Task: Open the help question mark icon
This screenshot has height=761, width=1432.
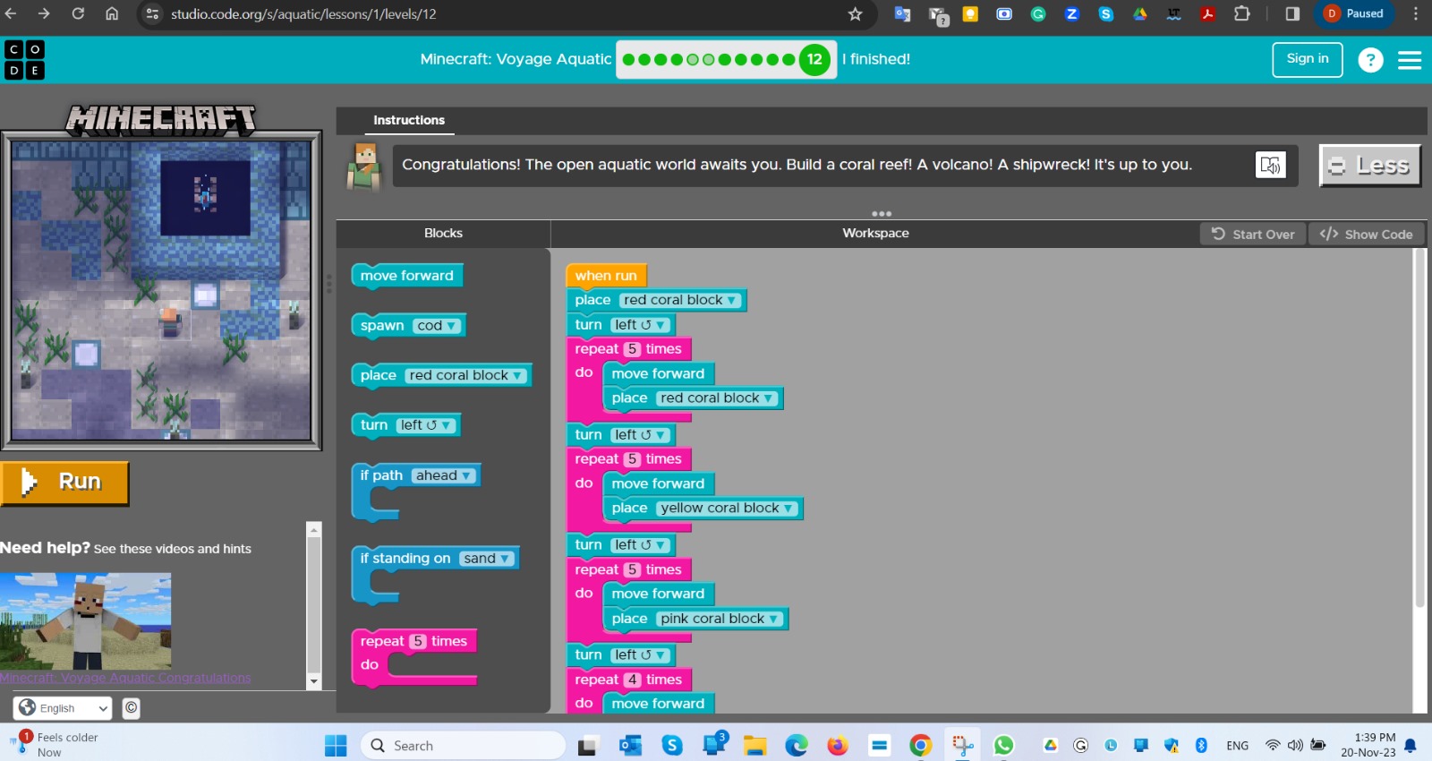Action: coord(1370,60)
